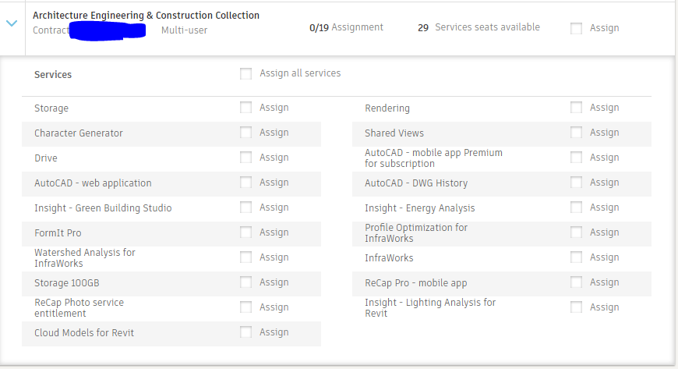This screenshot has height=369, width=678.
Task: Enable ReCap Photo service entitlement
Action: point(246,307)
